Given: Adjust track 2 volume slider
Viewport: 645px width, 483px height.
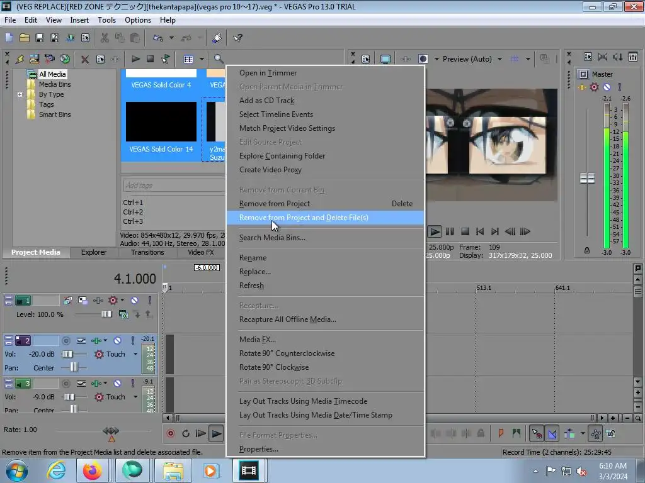Looking at the screenshot, I should pyautogui.click(x=67, y=354).
